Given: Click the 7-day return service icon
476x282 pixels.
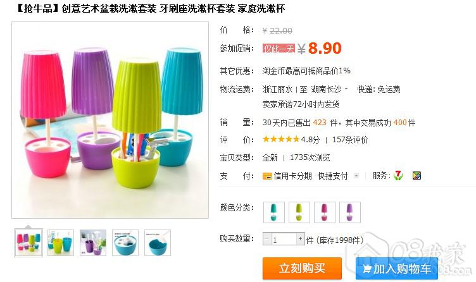Looking at the screenshot, I should (398, 175).
